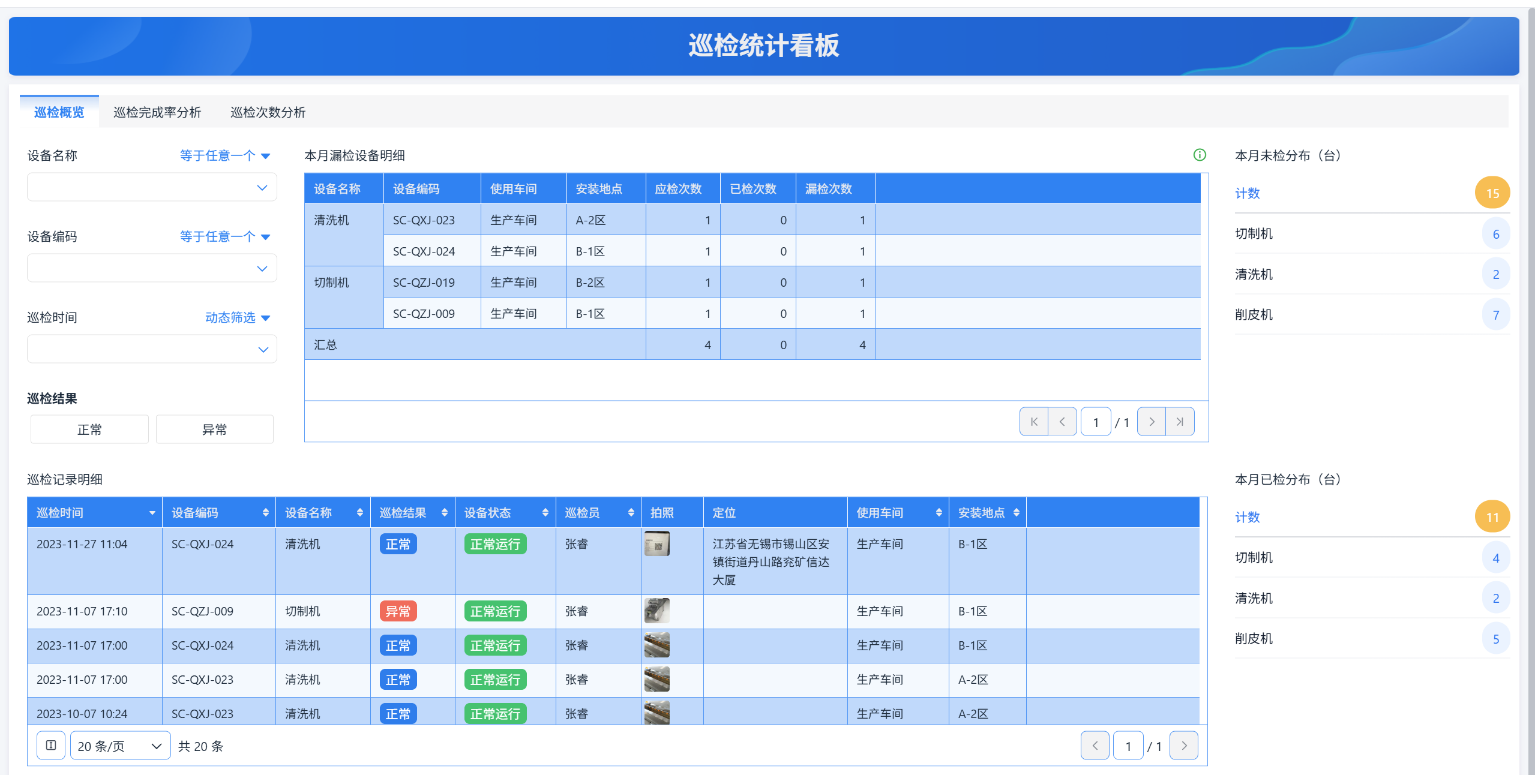Click next page arrow in the records table pagination
1535x775 pixels.
click(x=1183, y=746)
